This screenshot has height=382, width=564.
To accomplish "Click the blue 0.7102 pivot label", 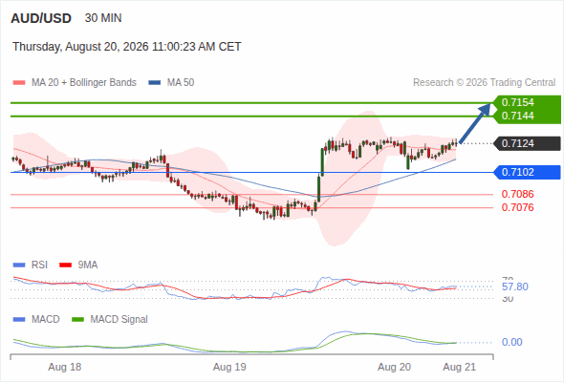I will point(527,172).
